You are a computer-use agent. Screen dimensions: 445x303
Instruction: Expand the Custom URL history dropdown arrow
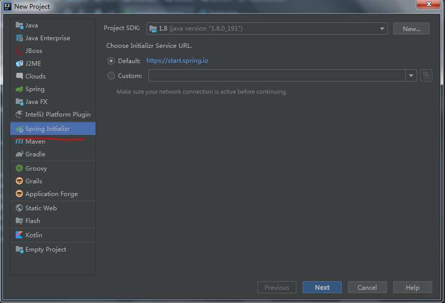411,75
